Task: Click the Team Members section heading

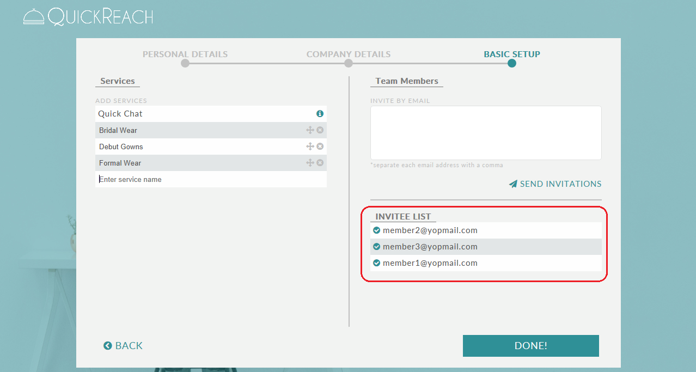Action: click(407, 81)
